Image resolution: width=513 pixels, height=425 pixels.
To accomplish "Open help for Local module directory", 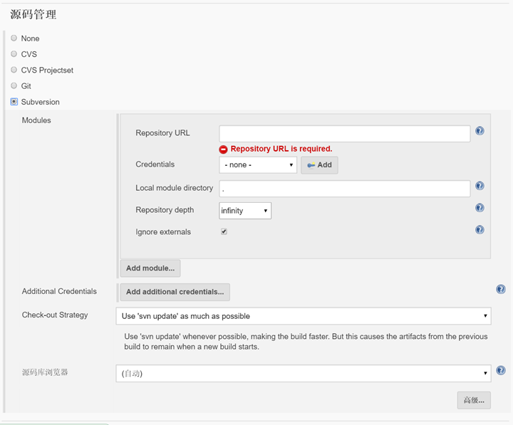I will [x=480, y=186].
